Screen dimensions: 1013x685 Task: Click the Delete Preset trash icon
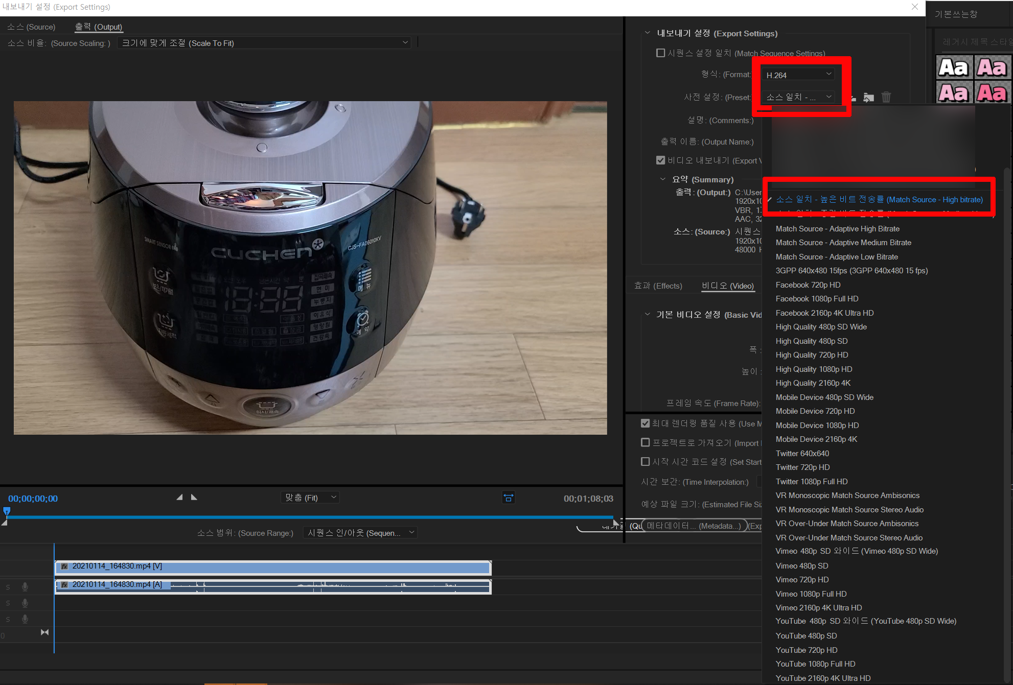pyautogui.click(x=886, y=97)
